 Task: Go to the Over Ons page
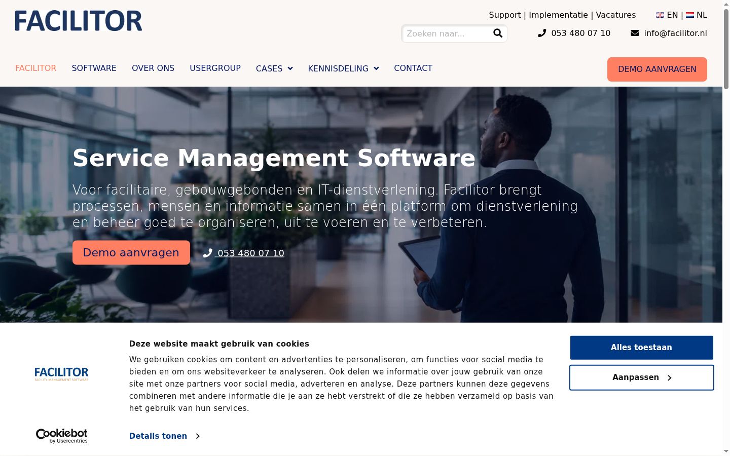(153, 68)
